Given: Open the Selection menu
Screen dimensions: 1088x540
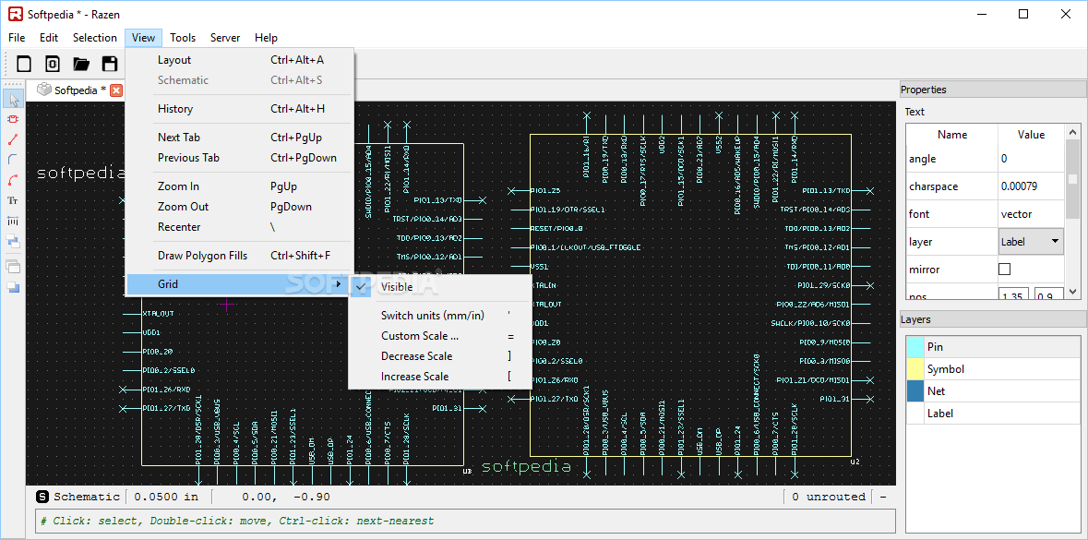Looking at the screenshot, I should click(95, 38).
